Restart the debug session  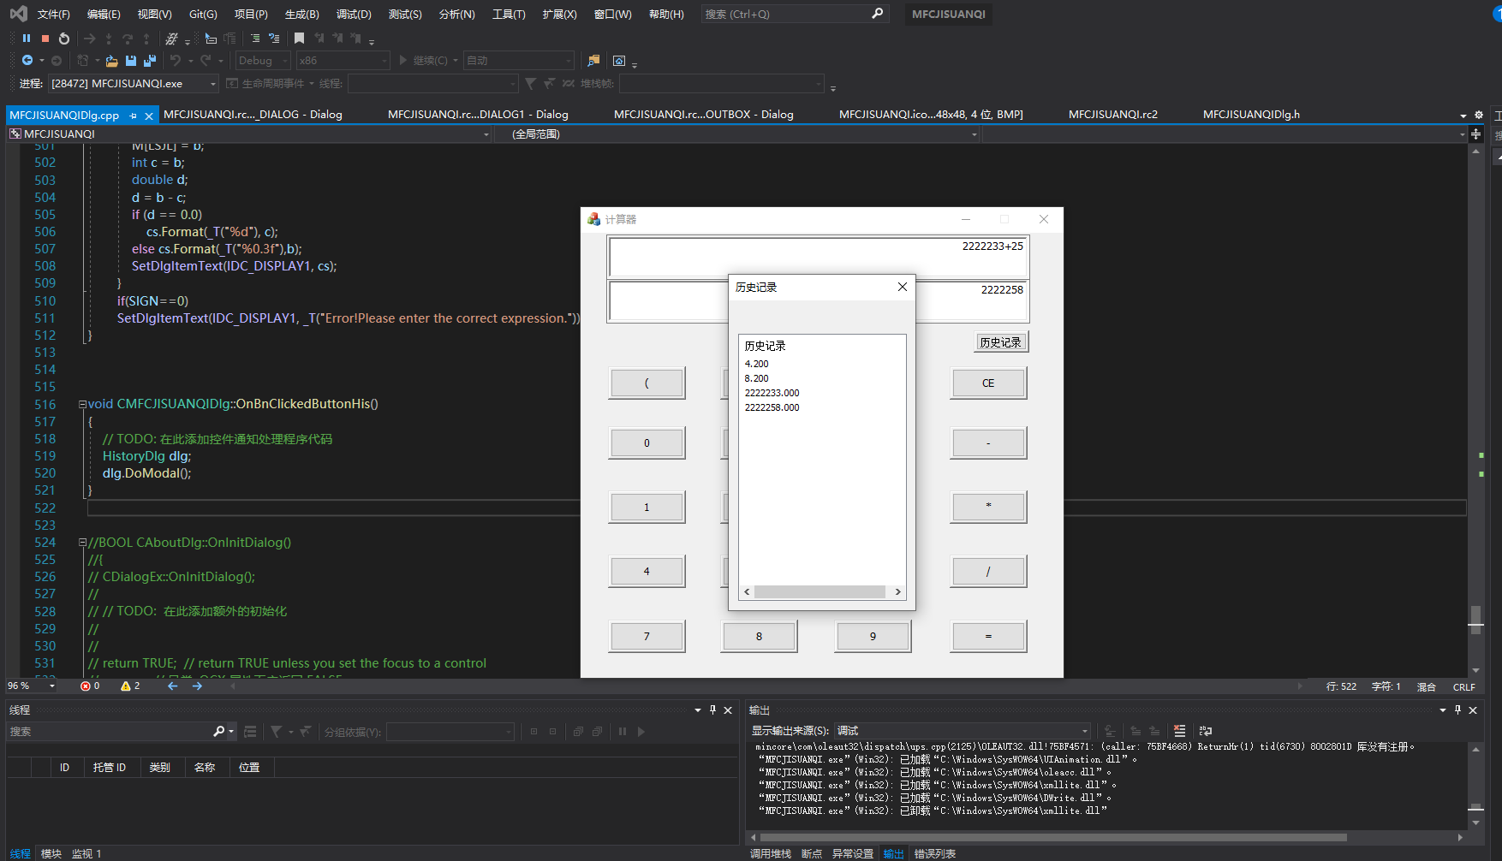(64, 39)
